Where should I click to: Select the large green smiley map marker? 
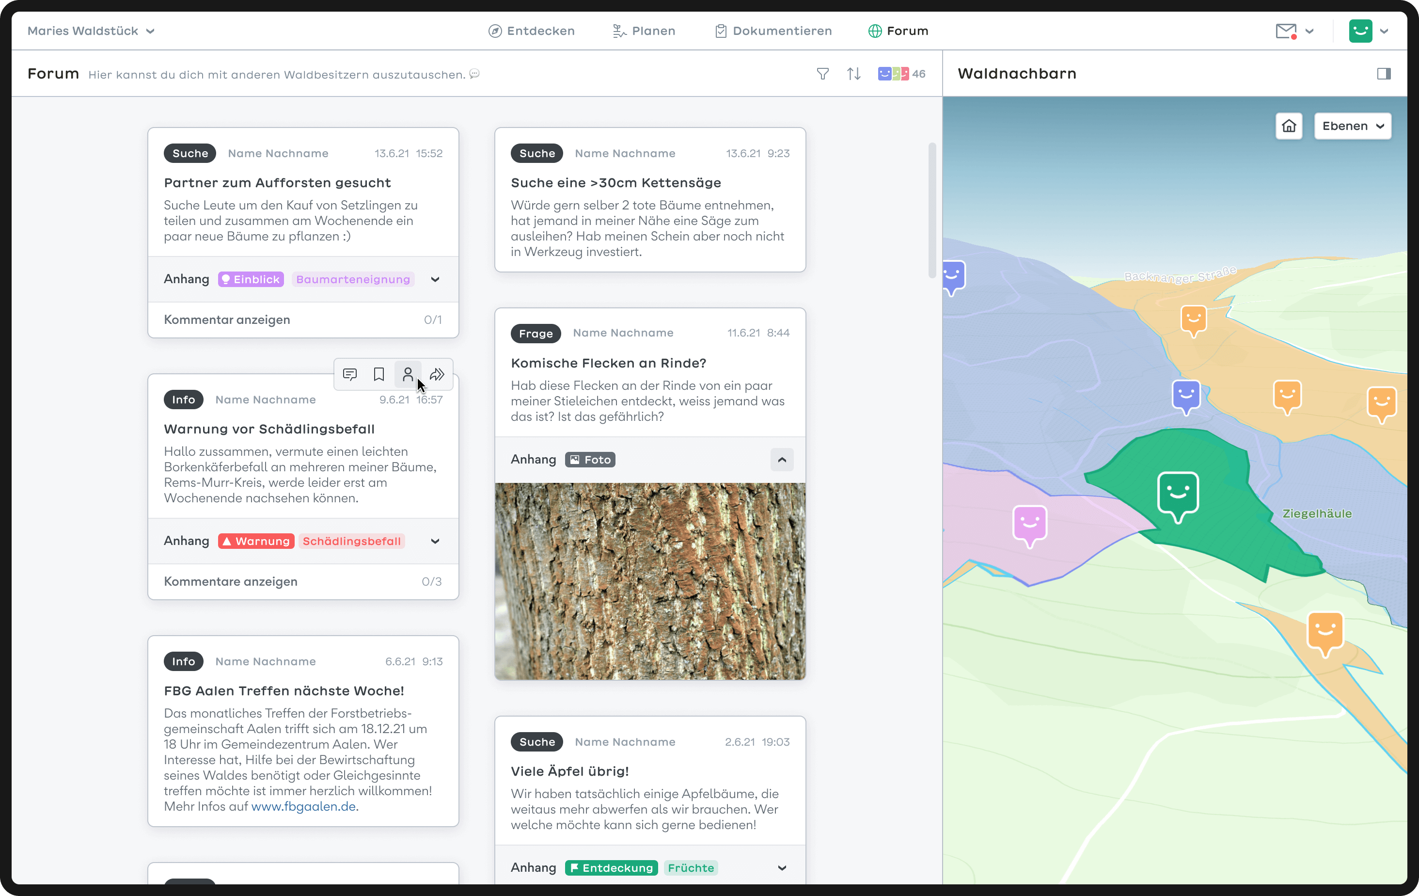tap(1177, 496)
